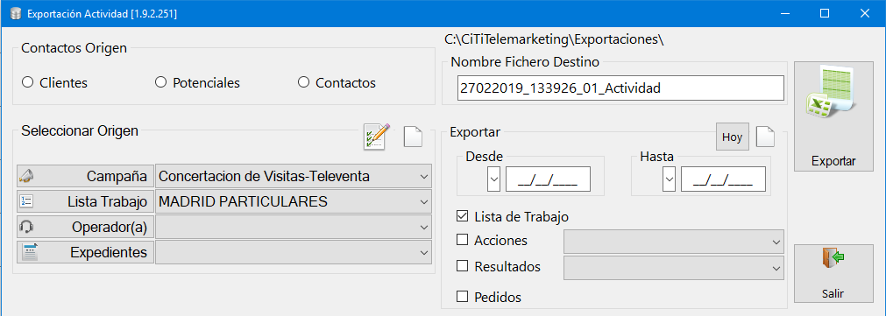Select the Clientes radio button

coord(27,82)
